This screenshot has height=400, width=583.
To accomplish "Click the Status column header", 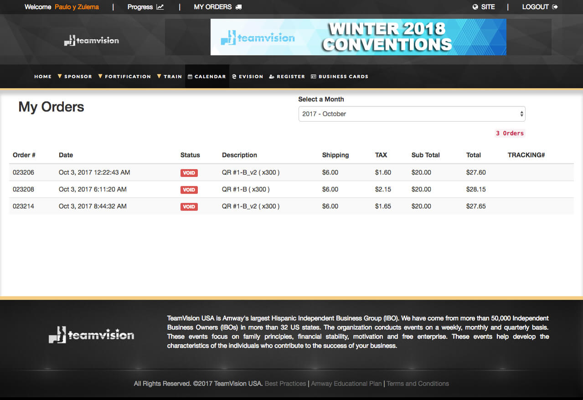I will click(x=190, y=155).
